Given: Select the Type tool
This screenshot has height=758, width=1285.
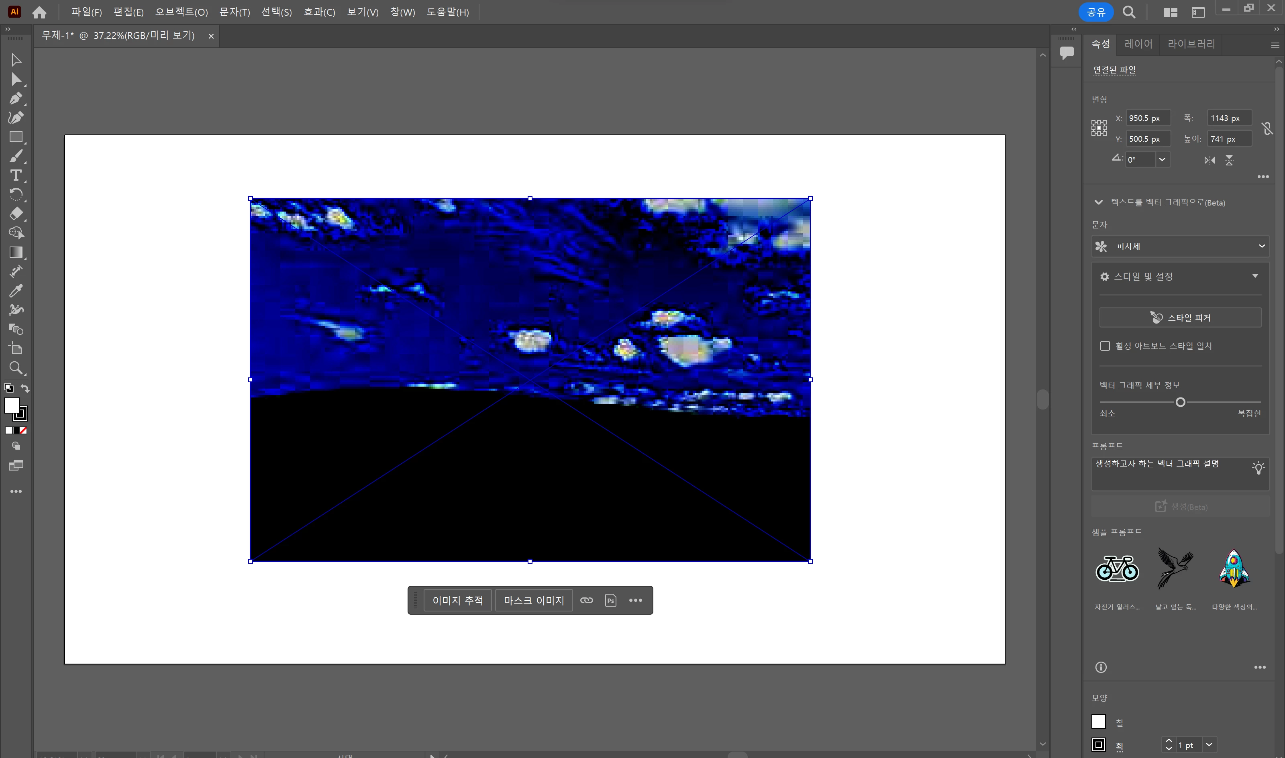Looking at the screenshot, I should pyautogui.click(x=16, y=175).
